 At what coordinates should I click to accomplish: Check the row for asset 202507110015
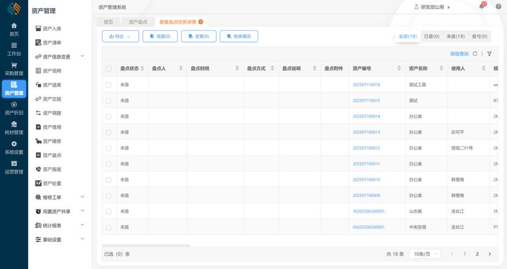[x=109, y=101]
